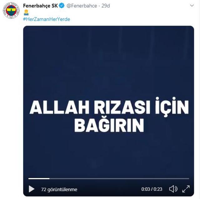Click the blue verified badge icon
Viewport: 200px width, 199px height.
click(x=62, y=6)
